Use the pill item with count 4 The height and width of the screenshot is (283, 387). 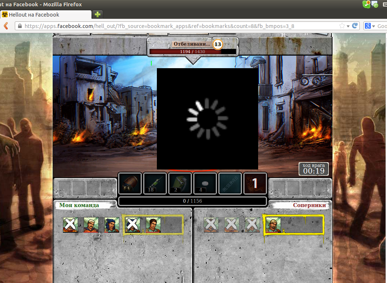[205, 184]
